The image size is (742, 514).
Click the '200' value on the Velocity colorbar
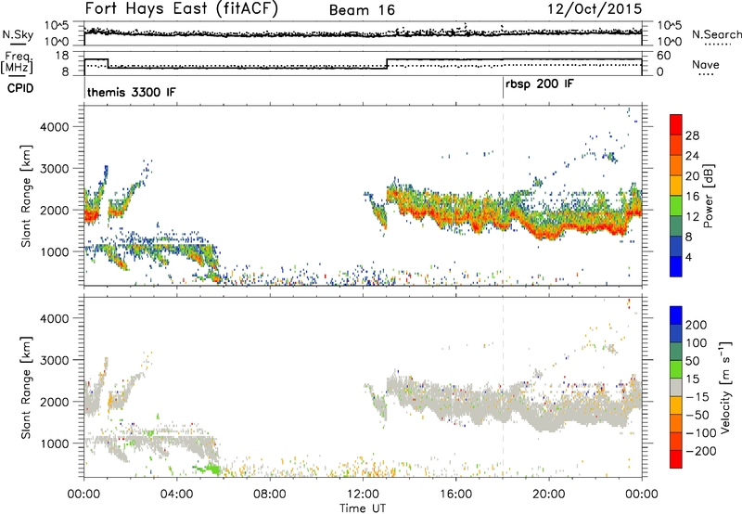pyautogui.click(x=697, y=325)
